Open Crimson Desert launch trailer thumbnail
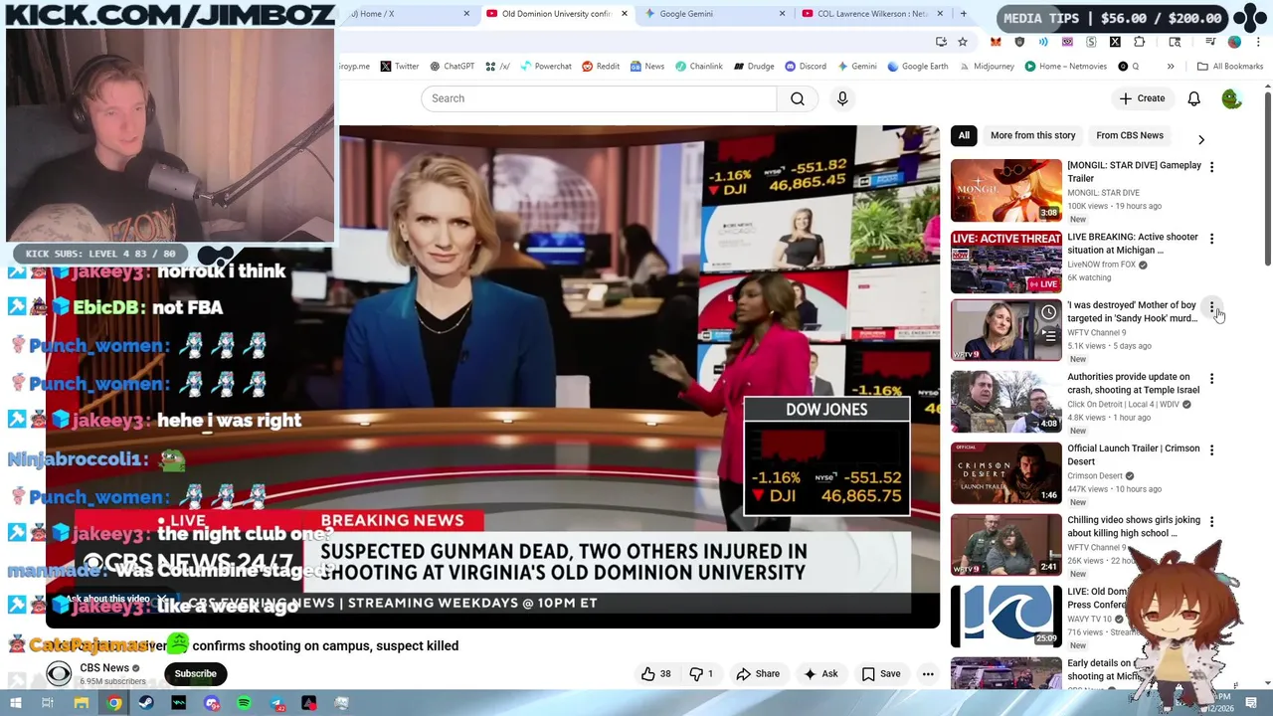Viewport: 1273px width, 716px height. coord(1006,473)
